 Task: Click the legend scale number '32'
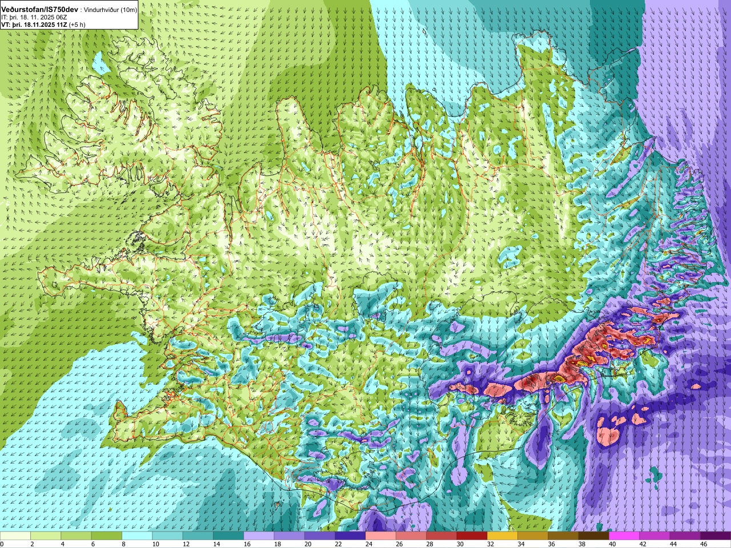(491, 544)
